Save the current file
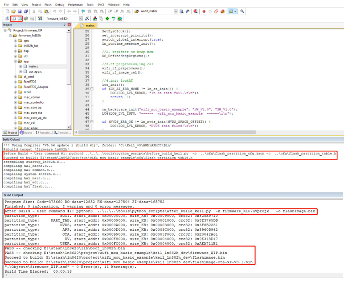348x282 pixels. coord(20,11)
